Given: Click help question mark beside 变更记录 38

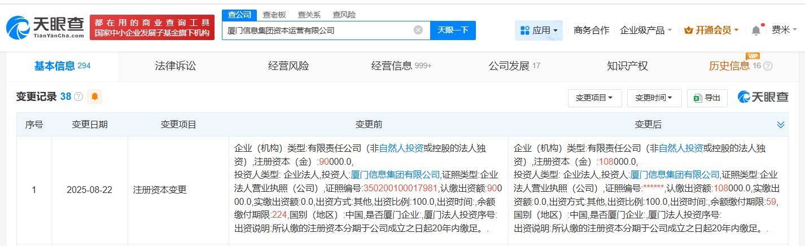Looking at the screenshot, I should 78,97.
